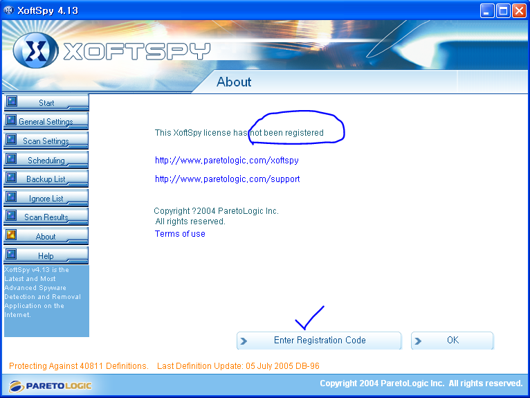Screen dimensions: 530x398
Task: Select the About menu item
Action: pos(46,236)
